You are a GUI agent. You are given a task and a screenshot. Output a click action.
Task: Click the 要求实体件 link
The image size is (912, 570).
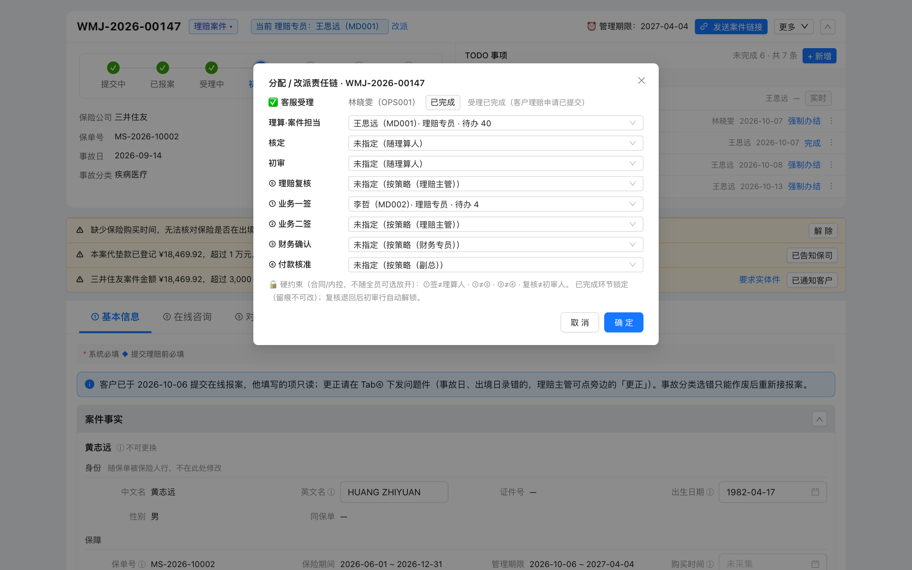click(x=759, y=280)
